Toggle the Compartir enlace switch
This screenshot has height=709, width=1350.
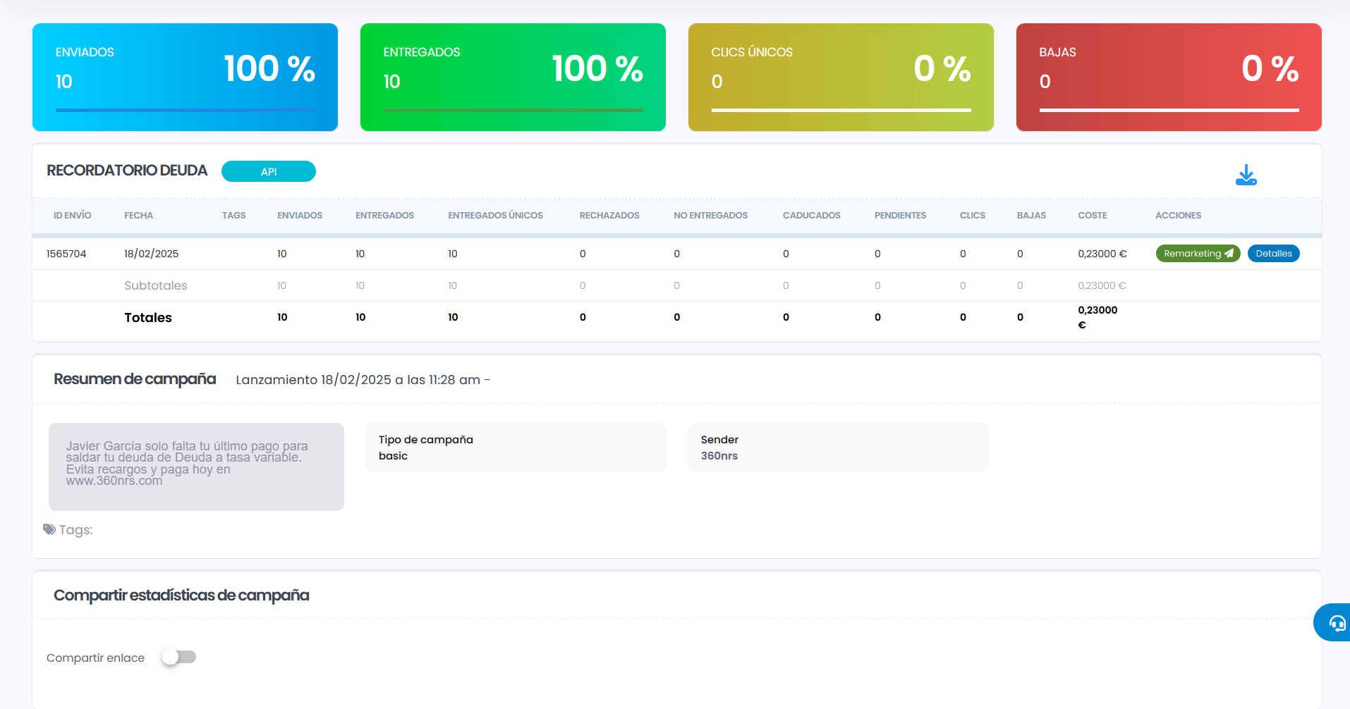[x=178, y=657]
